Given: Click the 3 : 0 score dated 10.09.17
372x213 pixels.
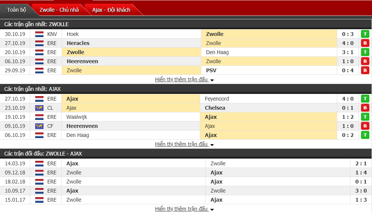Looking at the screenshot, I should [361, 191].
